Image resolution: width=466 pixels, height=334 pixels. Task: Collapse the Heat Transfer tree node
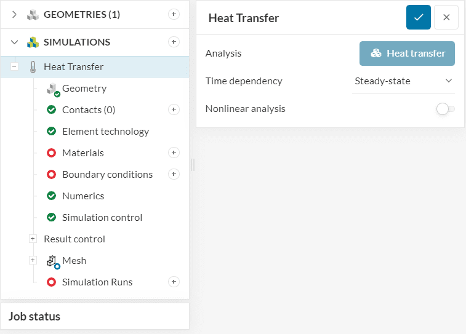click(x=14, y=66)
